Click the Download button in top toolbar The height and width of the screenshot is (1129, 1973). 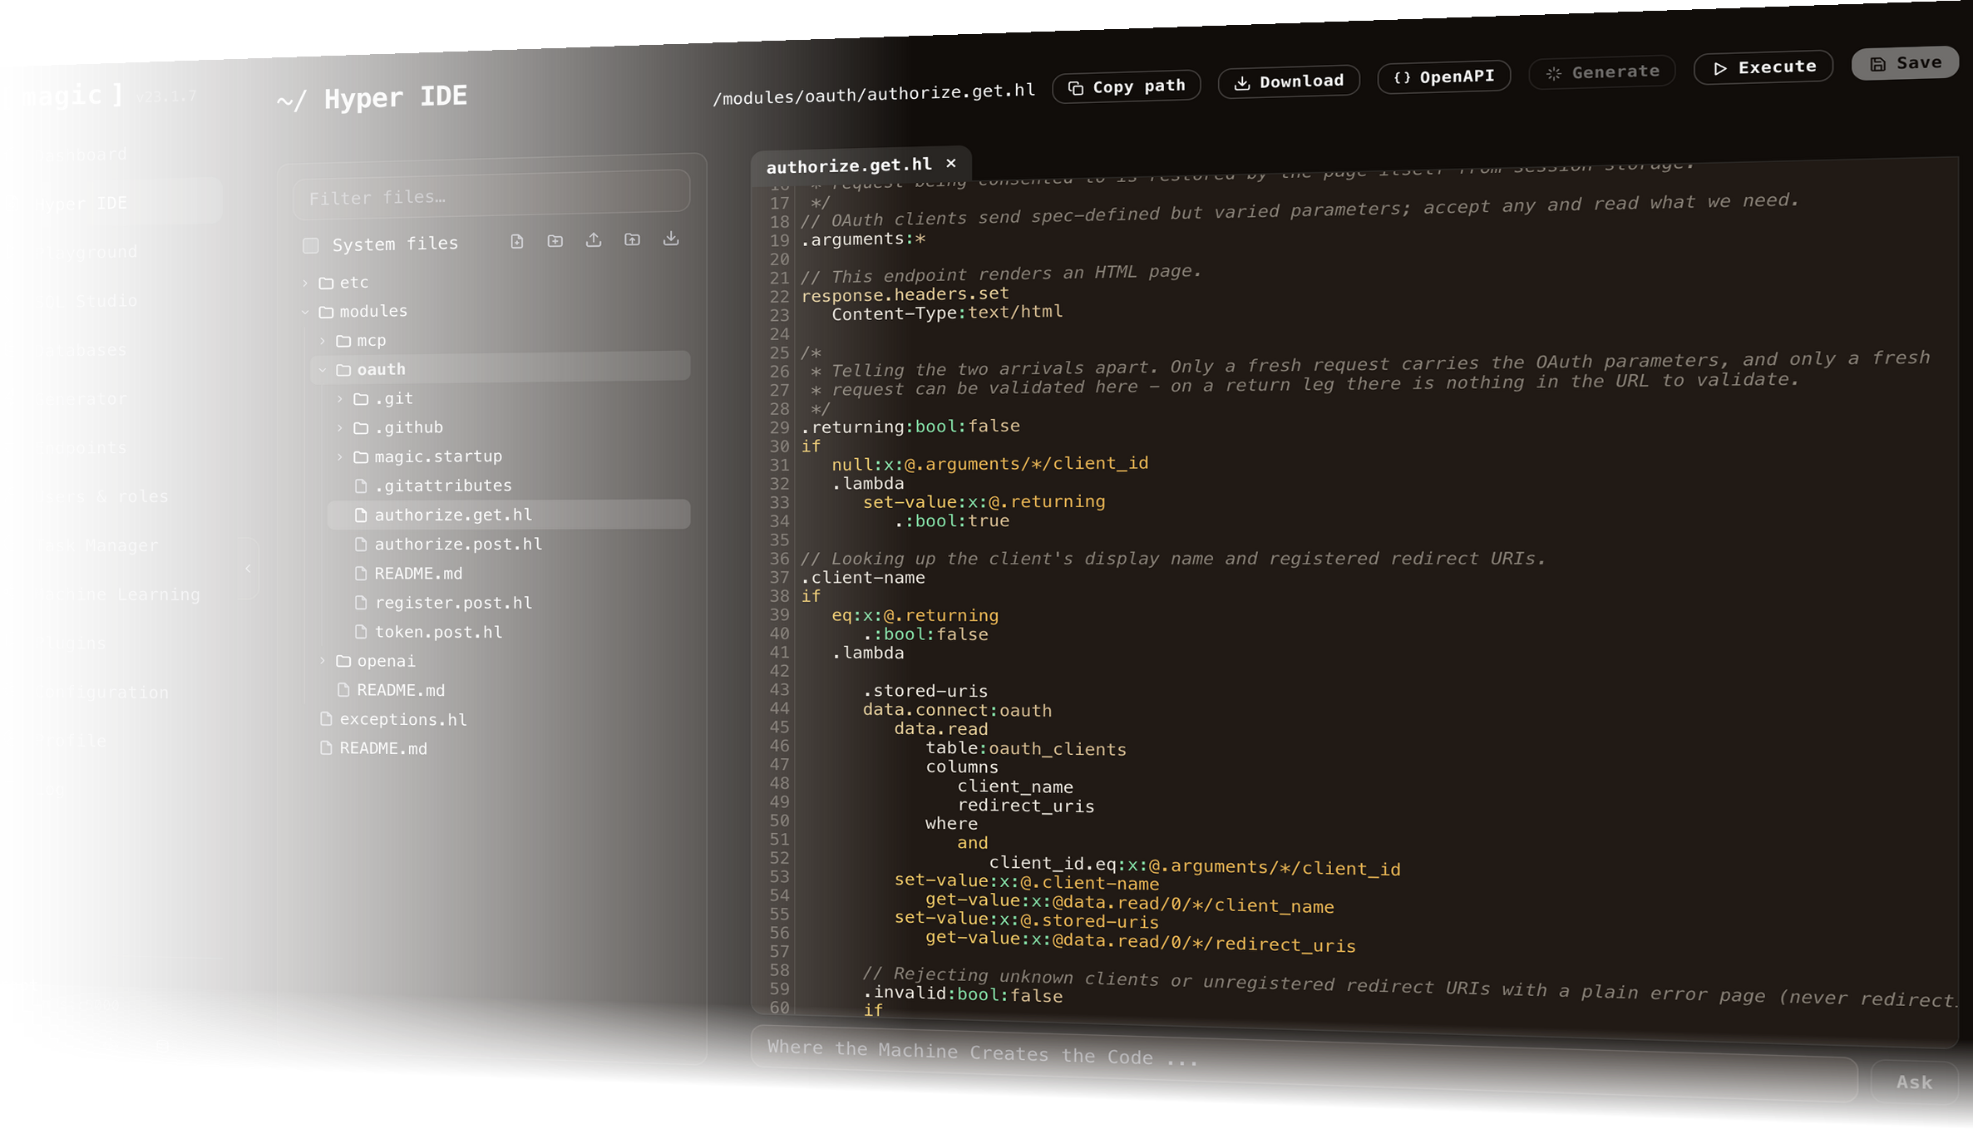1289,81
